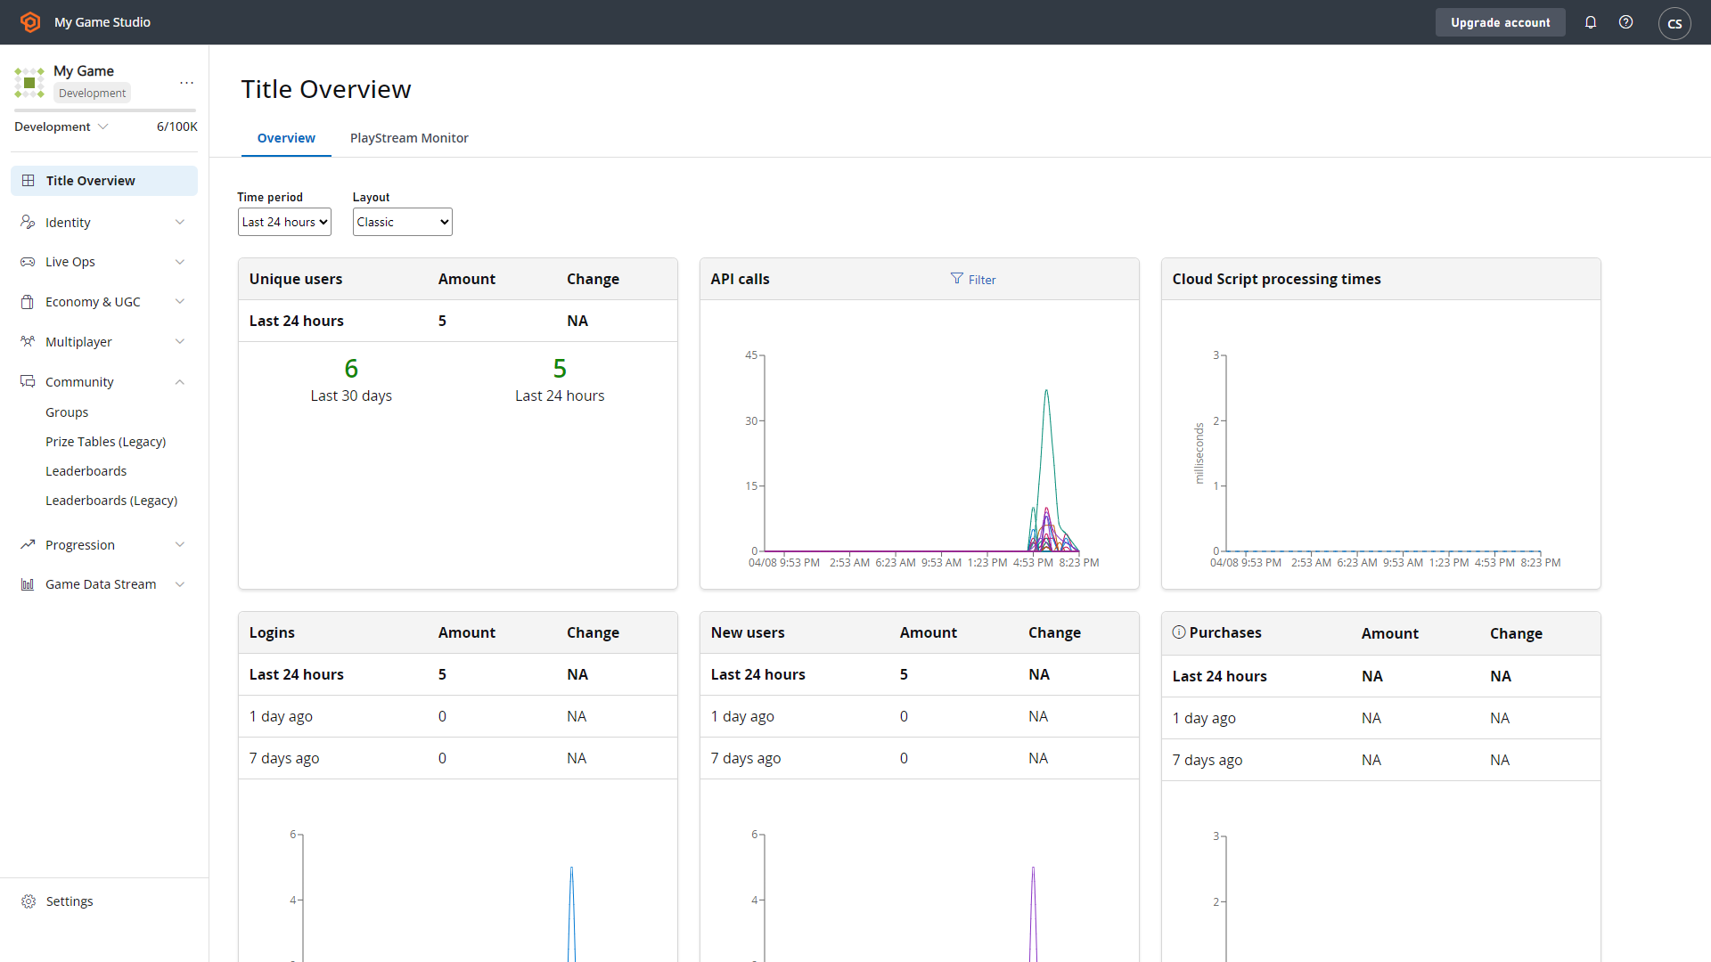The width and height of the screenshot is (1711, 962).
Task: Expand the Live Ops section chevron
Action: (x=180, y=262)
